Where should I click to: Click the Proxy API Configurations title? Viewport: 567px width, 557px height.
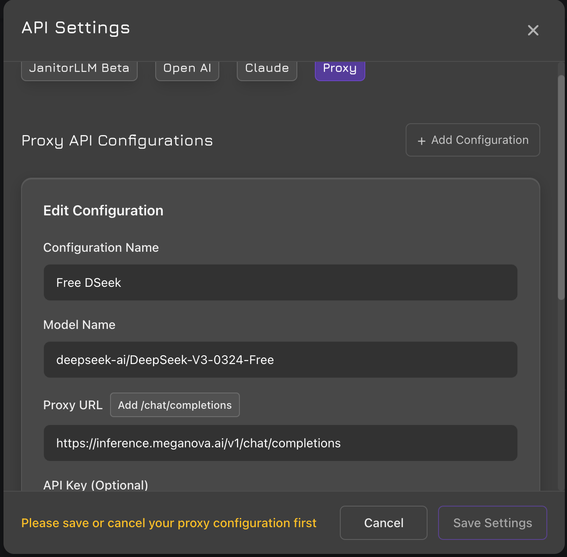pos(117,140)
